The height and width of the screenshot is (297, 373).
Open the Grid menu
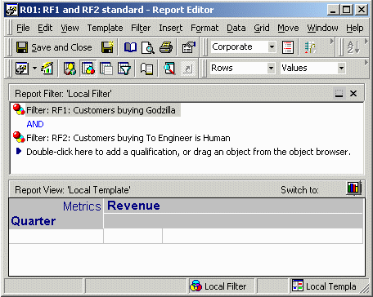tap(262, 28)
